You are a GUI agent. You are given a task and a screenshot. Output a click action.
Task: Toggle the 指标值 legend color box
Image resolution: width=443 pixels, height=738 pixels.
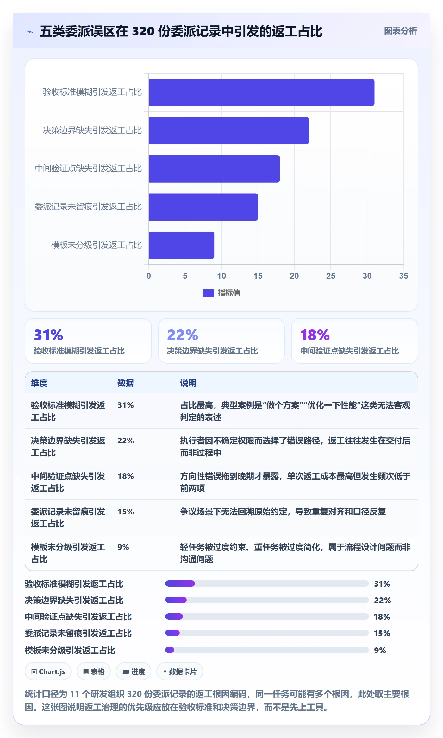click(x=208, y=293)
